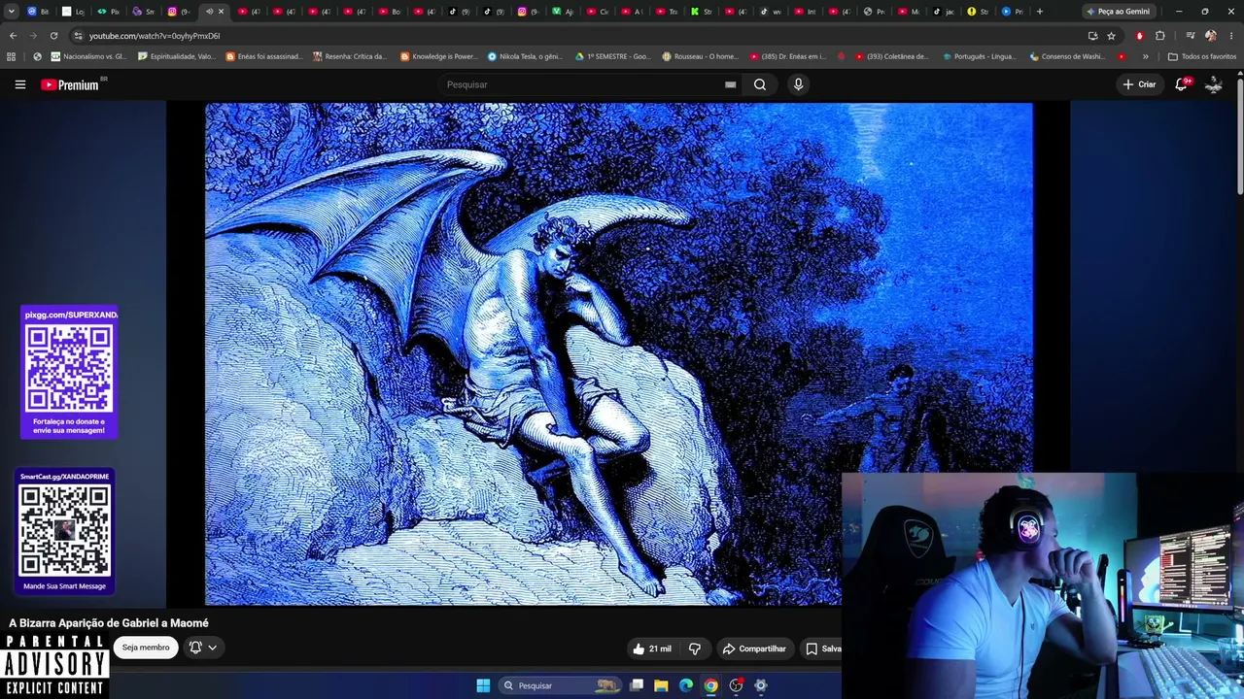Switch to the Pix tab
This screenshot has width=1244, height=699.
click(109, 12)
